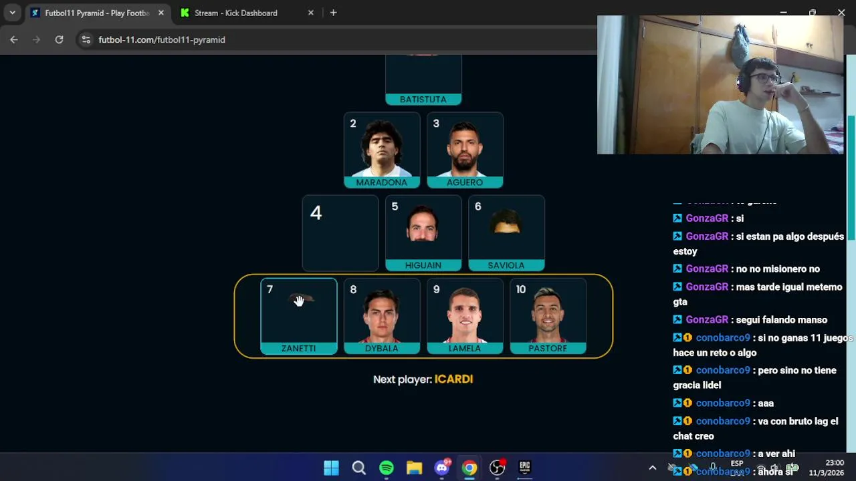This screenshot has height=481, width=856.
Task: Select slot 5 Higuain card
Action: [x=423, y=233]
